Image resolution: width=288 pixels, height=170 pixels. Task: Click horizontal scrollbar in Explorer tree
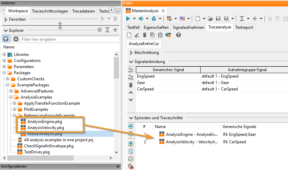(40, 158)
